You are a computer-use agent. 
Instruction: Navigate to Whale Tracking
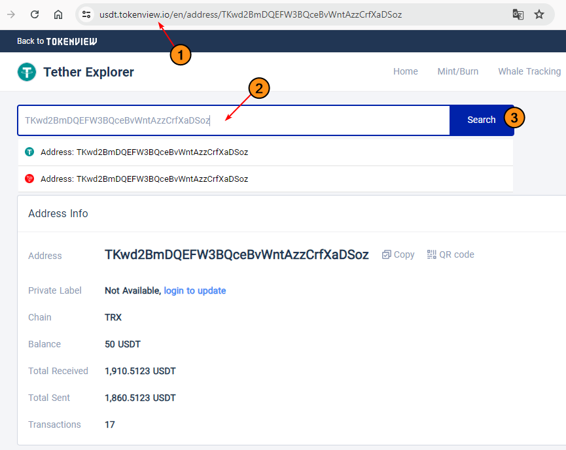click(529, 71)
